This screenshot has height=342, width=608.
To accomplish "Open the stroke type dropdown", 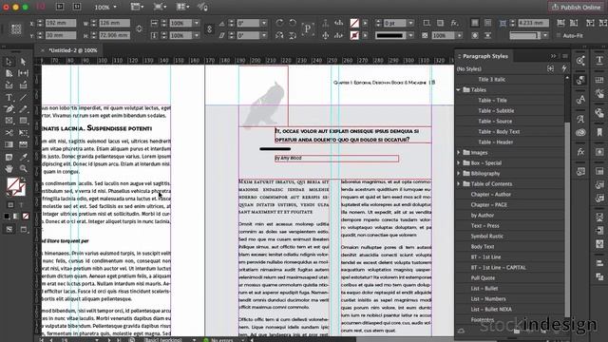I will pos(410,35).
